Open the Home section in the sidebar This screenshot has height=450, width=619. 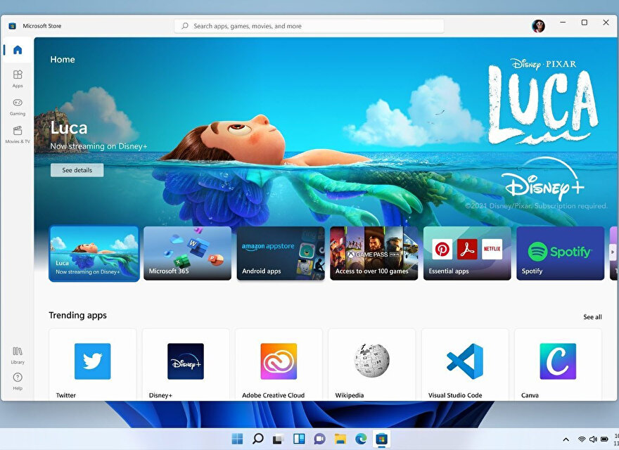[18, 50]
